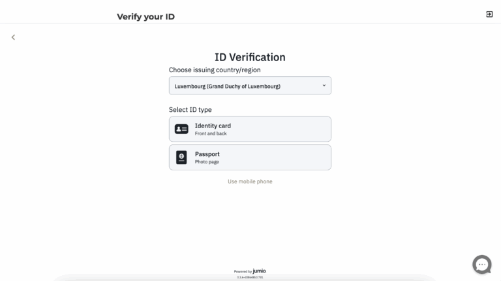The height and width of the screenshot is (281, 501).
Task: Click the dropdown chevron beside Luxembourg
Action: [324, 85]
